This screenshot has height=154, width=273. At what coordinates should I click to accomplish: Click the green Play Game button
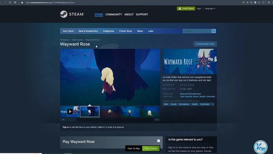[x=151, y=148]
